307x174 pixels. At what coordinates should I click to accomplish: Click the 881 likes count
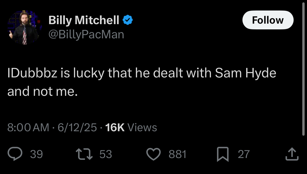pyautogui.click(x=178, y=154)
